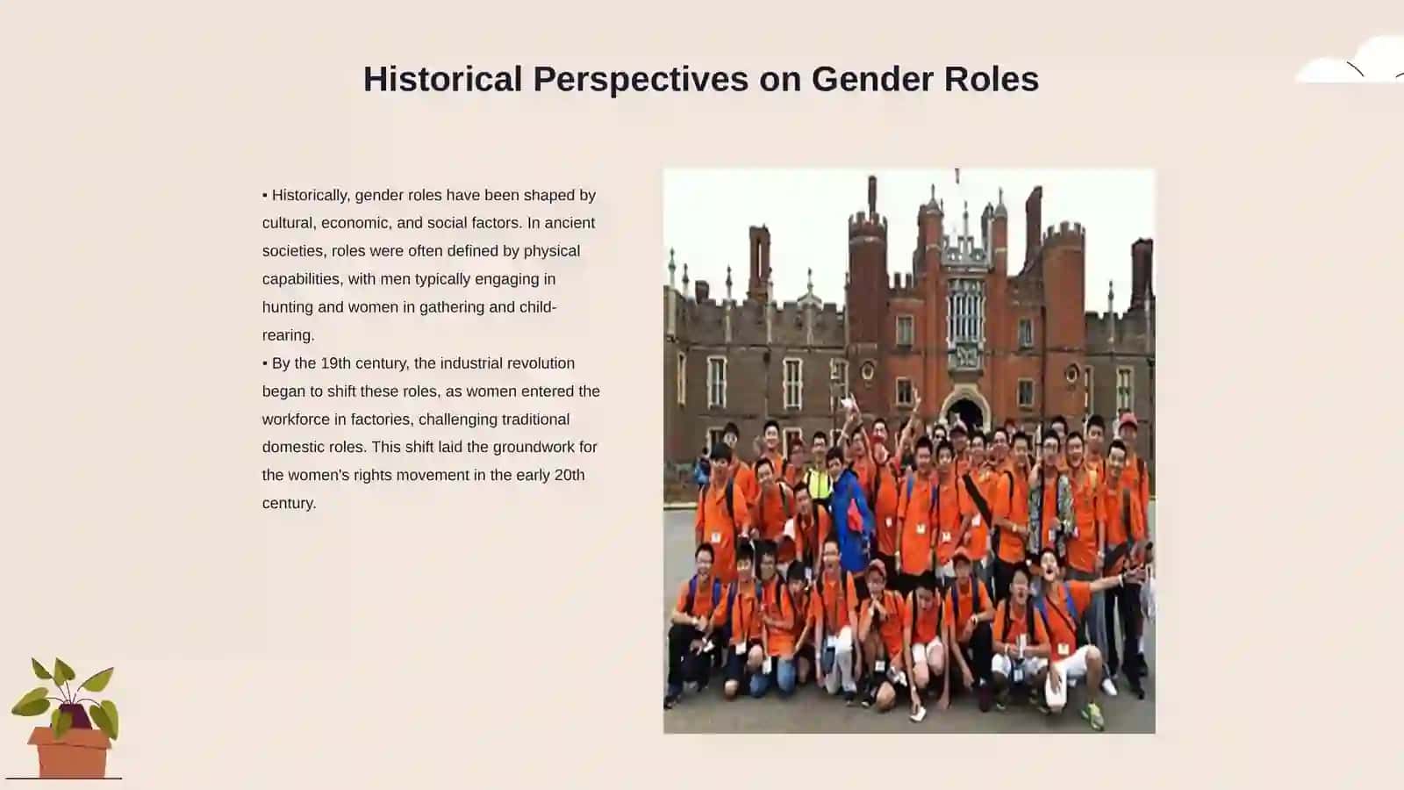Select the white cloud graphic at the corner
This screenshot has width=1404, height=790.
1350,60
